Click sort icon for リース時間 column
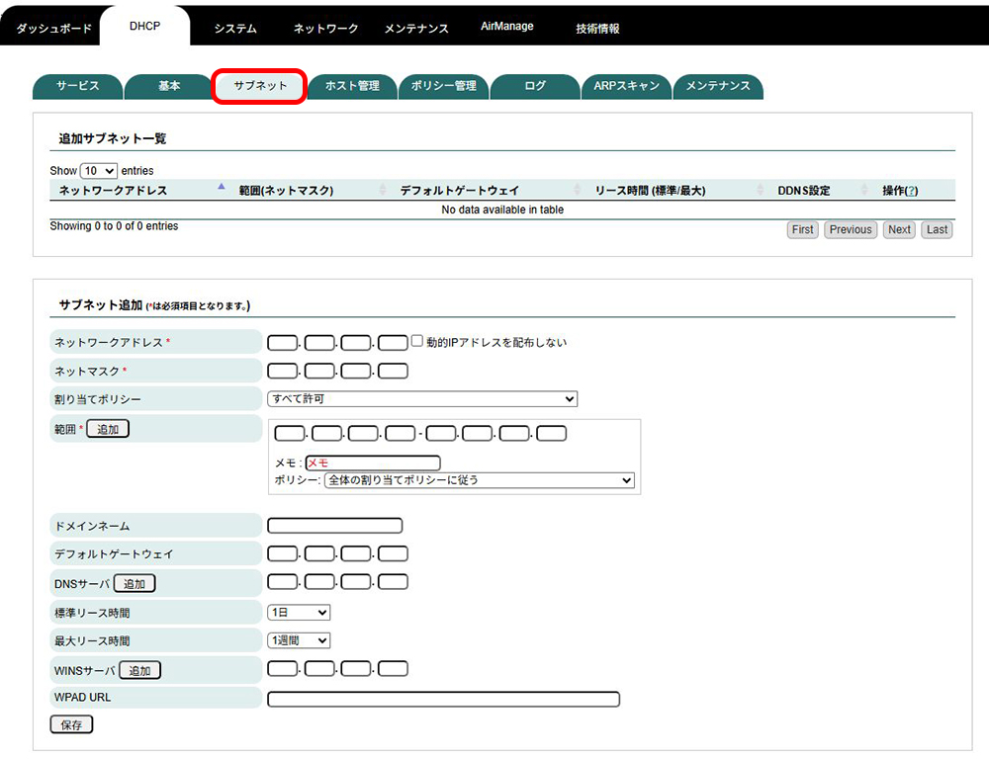989x759 pixels. [760, 190]
